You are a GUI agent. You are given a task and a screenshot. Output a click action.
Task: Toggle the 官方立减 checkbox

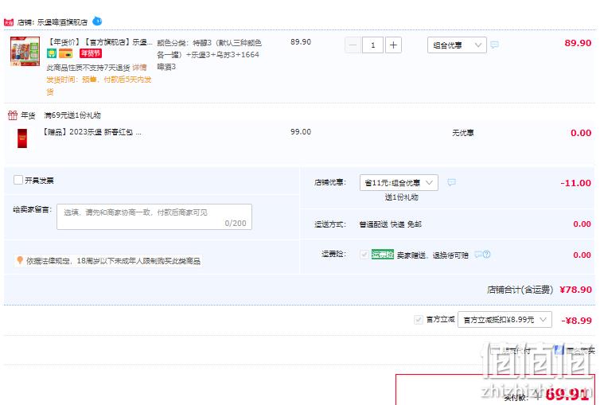pyautogui.click(x=419, y=319)
